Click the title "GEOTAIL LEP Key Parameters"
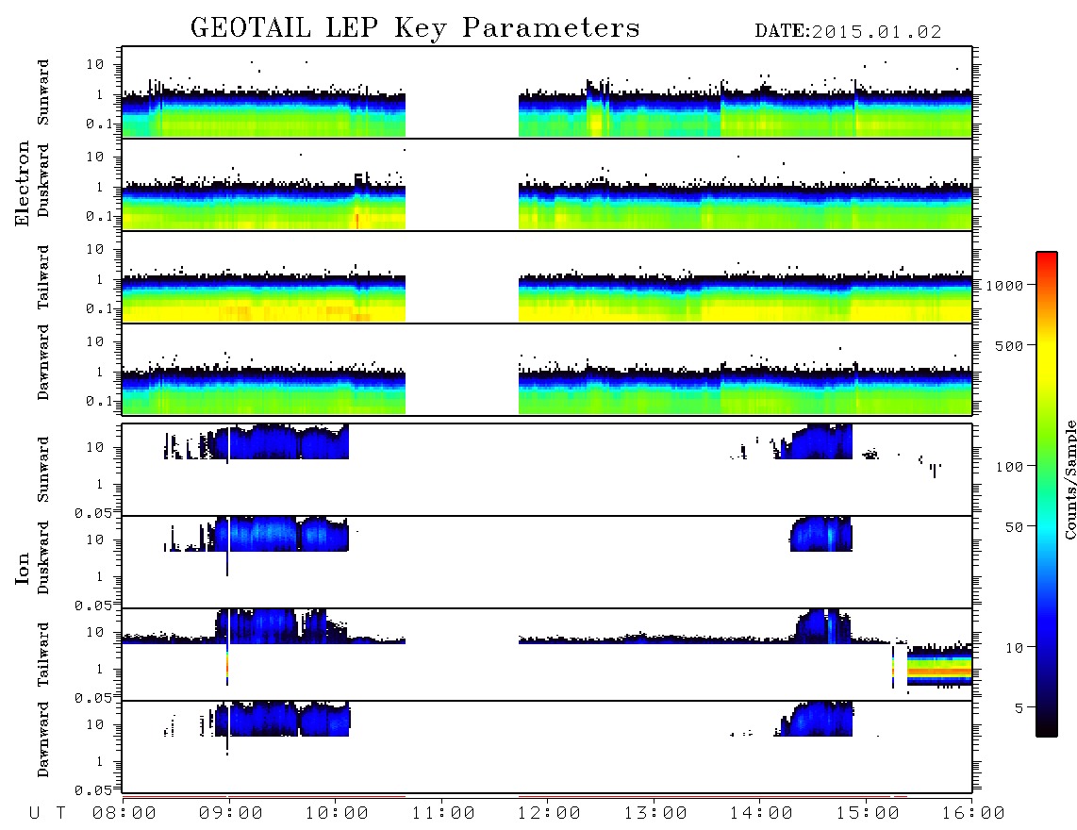Image resolution: width=1077 pixels, height=830 pixels. (415, 28)
